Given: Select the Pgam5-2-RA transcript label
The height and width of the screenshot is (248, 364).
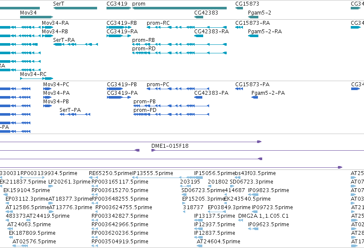Looking at the screenshot, I should (265, 32).
